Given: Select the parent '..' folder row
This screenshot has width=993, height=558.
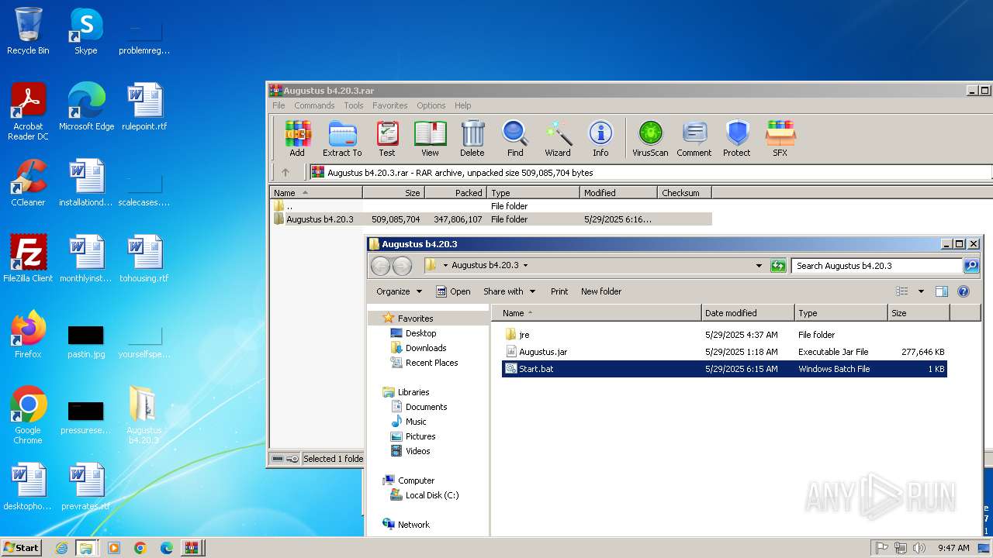Looking at the screenshot, I should point(490,206).
